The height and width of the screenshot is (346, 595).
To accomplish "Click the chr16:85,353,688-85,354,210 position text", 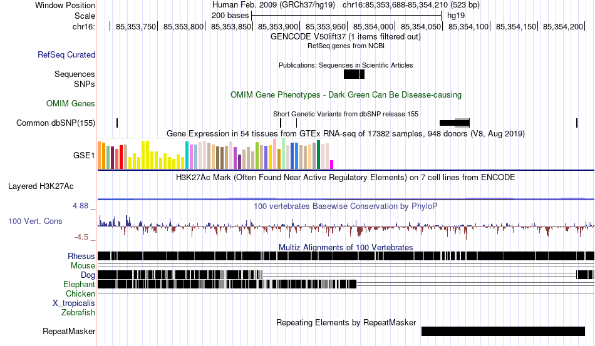I will point(411,5).
